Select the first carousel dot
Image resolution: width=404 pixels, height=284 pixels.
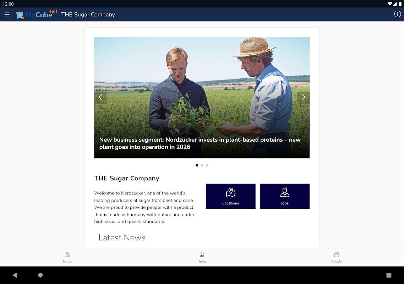point(197,165)
